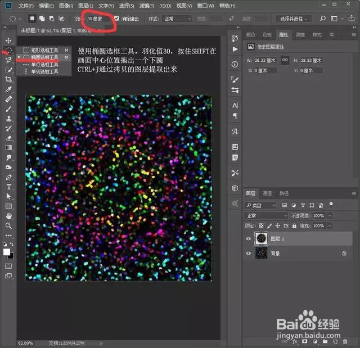Choose New selection mode

pyautogui.click(x=32, y=19)
